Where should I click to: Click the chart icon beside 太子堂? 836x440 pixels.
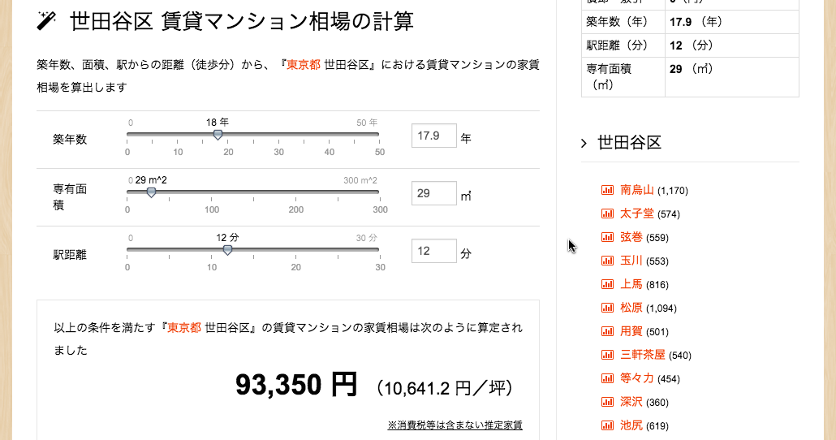(x=607, y=214)
